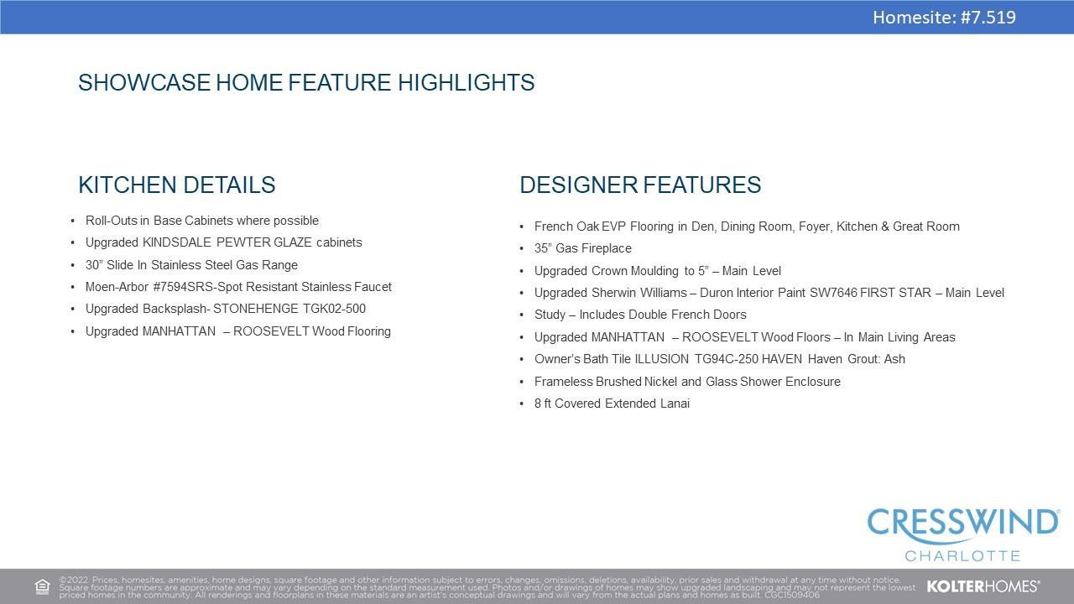This screenshot has height=604, width=1074.
Task: Click the '8 ft Covered Extended Lanai' line
Action: (x=612, y=404)
